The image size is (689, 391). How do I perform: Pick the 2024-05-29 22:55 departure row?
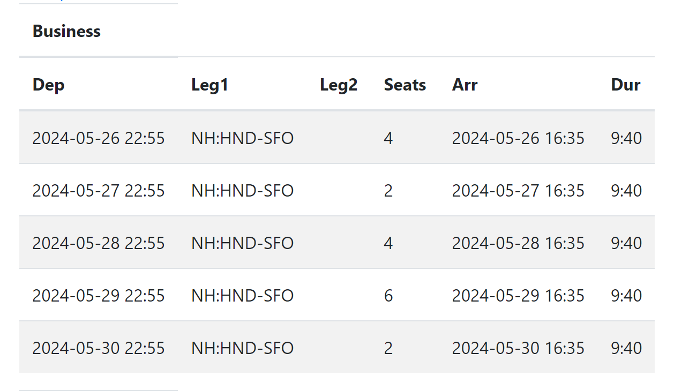pos(99,296)
